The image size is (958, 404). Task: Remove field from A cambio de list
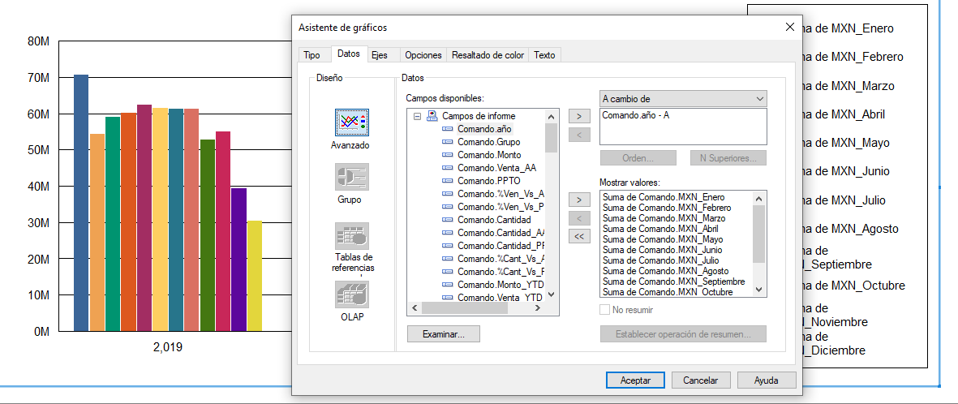click(x=579, y=134)
